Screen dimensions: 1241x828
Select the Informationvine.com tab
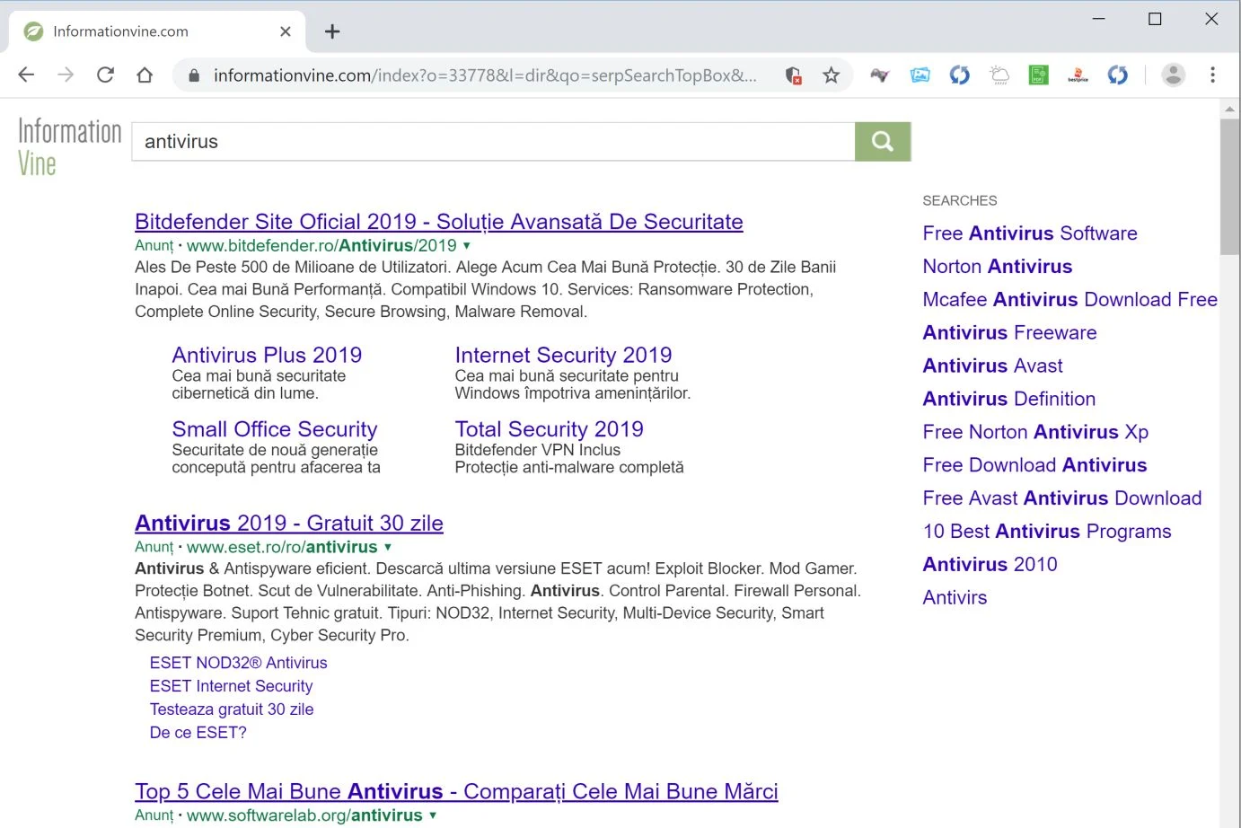point(157,31)
